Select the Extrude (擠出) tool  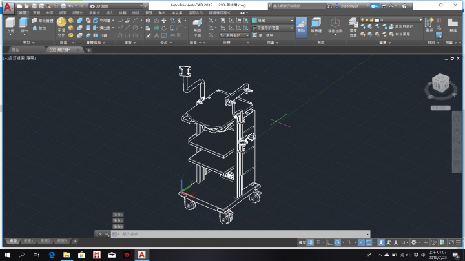coord(24,25)
